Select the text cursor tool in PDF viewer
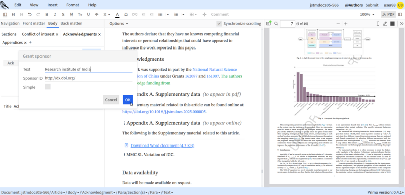The width and height of the screenshot is (405, 195). (378, 24)
